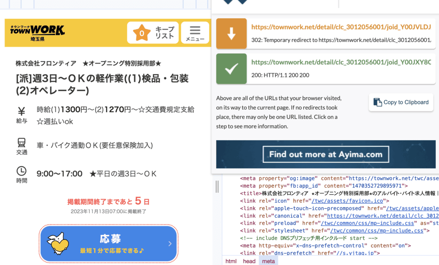Click the blue 応募 apply button
This screenshot has height=265, width=439.
(x=108, y=244)
